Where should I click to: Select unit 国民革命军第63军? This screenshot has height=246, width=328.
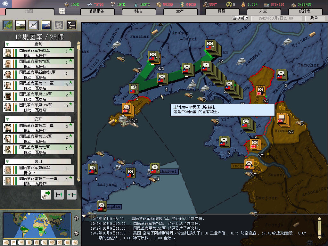pyautogui.click(x=38, y=53)
